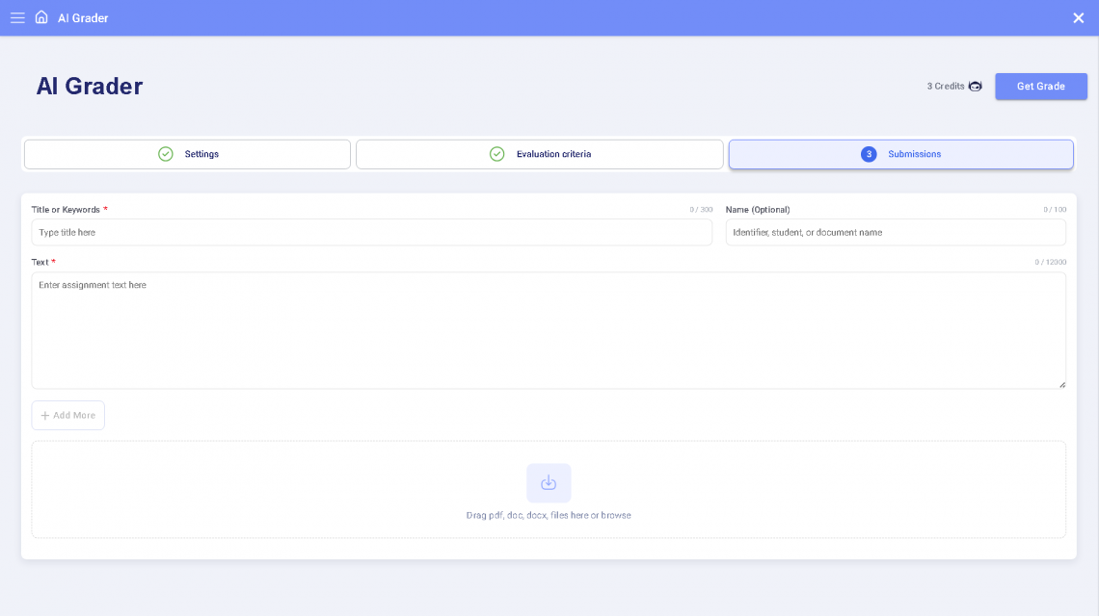Select the Submissions tab
This screenshot has height=616, width=1099.
pos(900,154)
